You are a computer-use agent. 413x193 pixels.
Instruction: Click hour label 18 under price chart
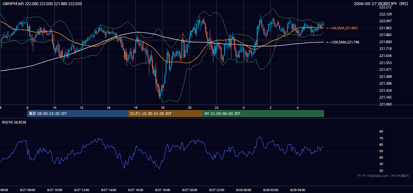pyautogui.click(x=163, y=108)
